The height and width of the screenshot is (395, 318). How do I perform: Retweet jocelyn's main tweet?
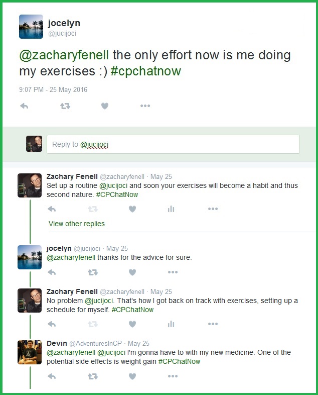(x=65, y=106)
